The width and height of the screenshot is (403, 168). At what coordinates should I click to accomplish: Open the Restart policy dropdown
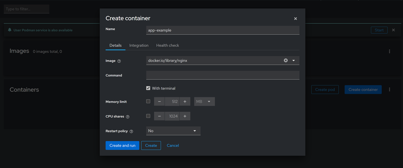pos(173,131)
